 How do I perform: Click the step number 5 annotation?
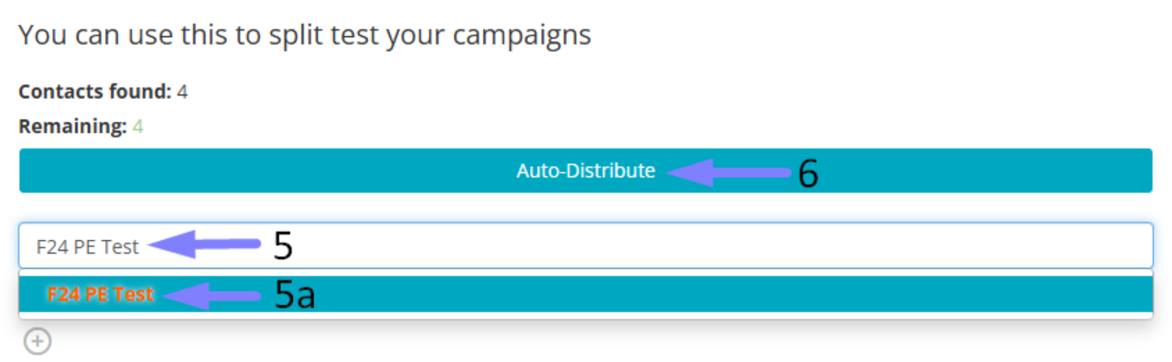coord(283,245)
